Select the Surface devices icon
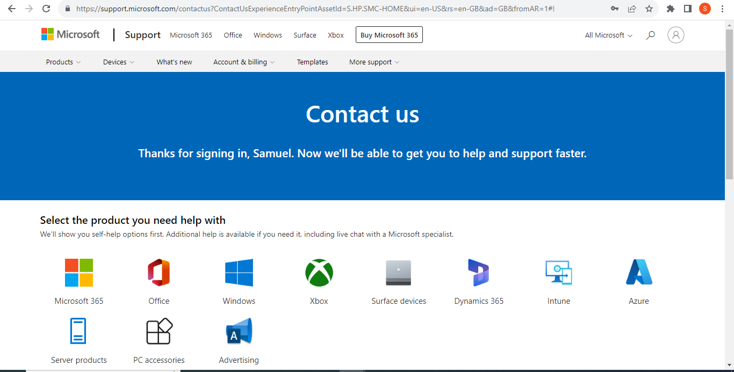Viewport: 734px width, 372px height. [x=399, y=273]
